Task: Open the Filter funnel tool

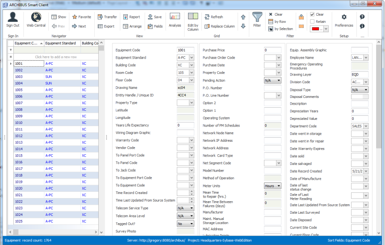Action: pos(257,20)
